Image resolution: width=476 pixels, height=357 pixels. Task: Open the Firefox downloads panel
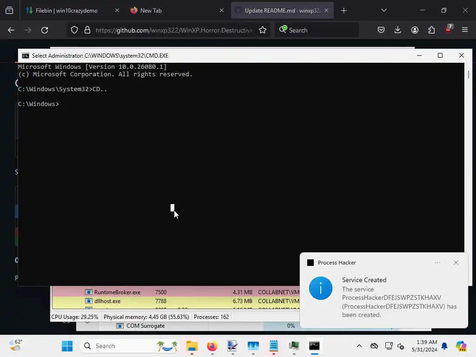tap(398, 30)
